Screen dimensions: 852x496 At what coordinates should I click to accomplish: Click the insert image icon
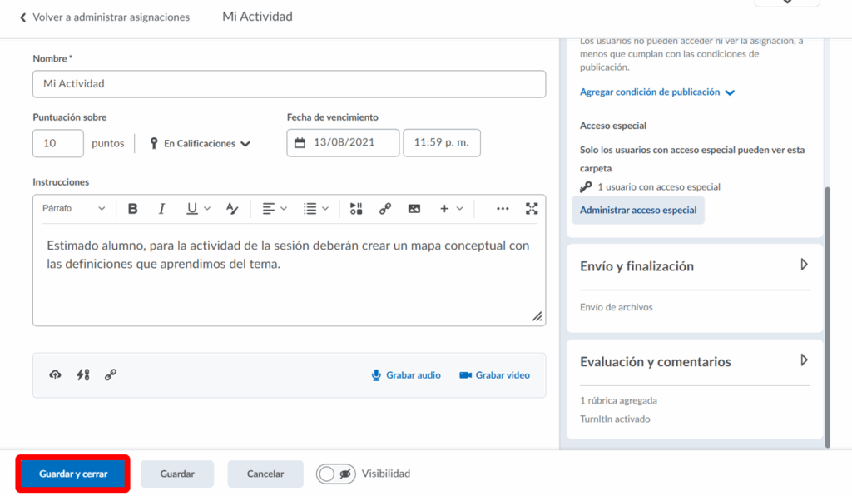pyautogui.click(x=414, y=209)
